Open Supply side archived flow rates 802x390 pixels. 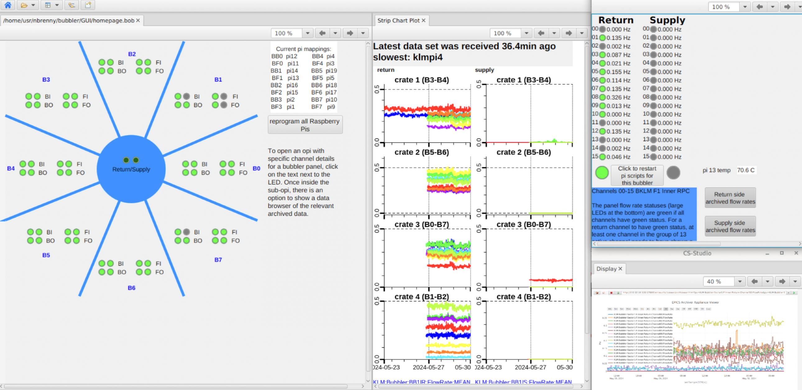pyautogui.click(x=730, y=226)
